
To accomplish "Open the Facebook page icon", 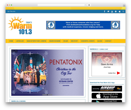I will coord(105,11).
